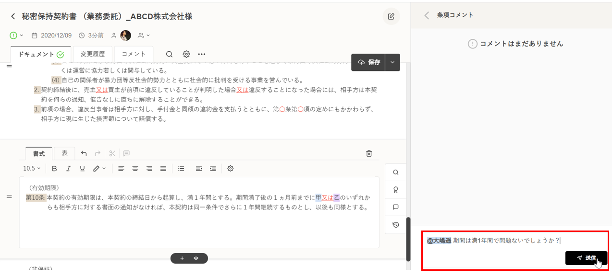Open document search with the magnifier icon
Viewport: 612px width, 277px height.
point(169,54)
